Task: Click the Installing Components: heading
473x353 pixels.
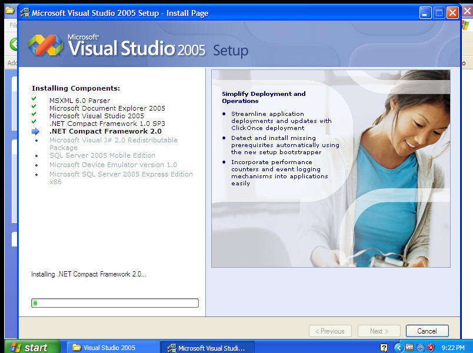Action: pyautogui.click(x=76, y=88)
